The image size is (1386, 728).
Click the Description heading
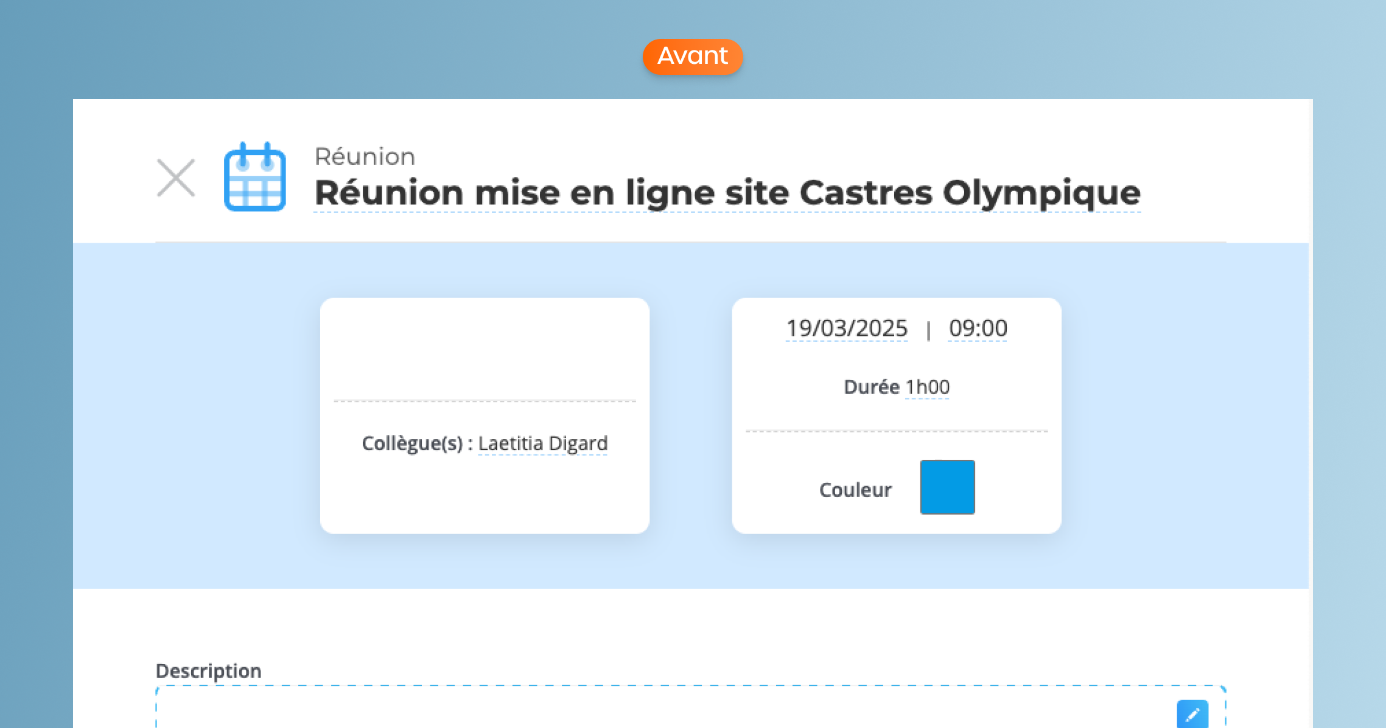tap(209, 671)
